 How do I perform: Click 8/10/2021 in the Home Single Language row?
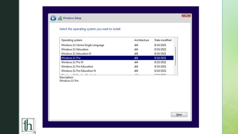coord(160,45)
